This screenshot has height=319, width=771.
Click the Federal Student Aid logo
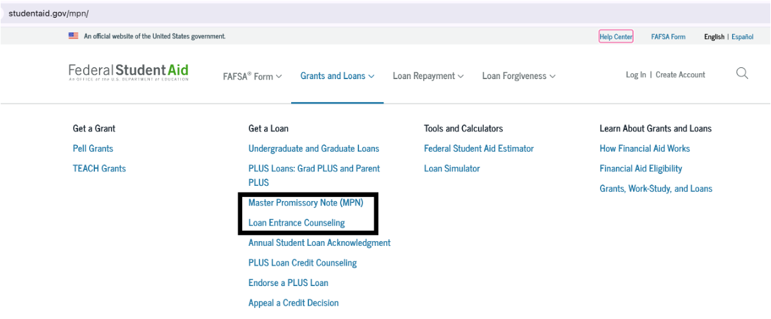[x=128, y=72]
